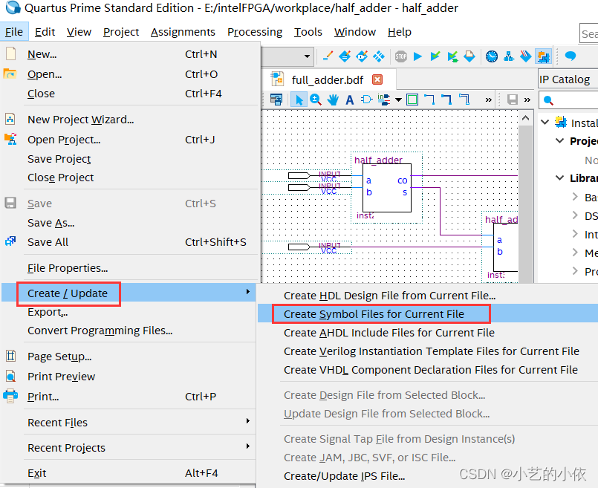Screen dimensions: 598x488
Task: Expand editor toolbar overflow chevrons
Action: click(x=489, y=100)
